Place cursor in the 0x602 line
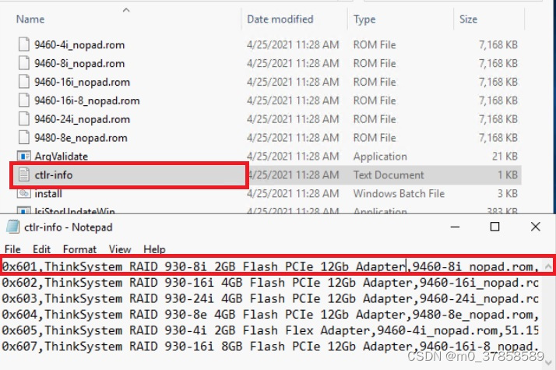 (x=270, y=283)
